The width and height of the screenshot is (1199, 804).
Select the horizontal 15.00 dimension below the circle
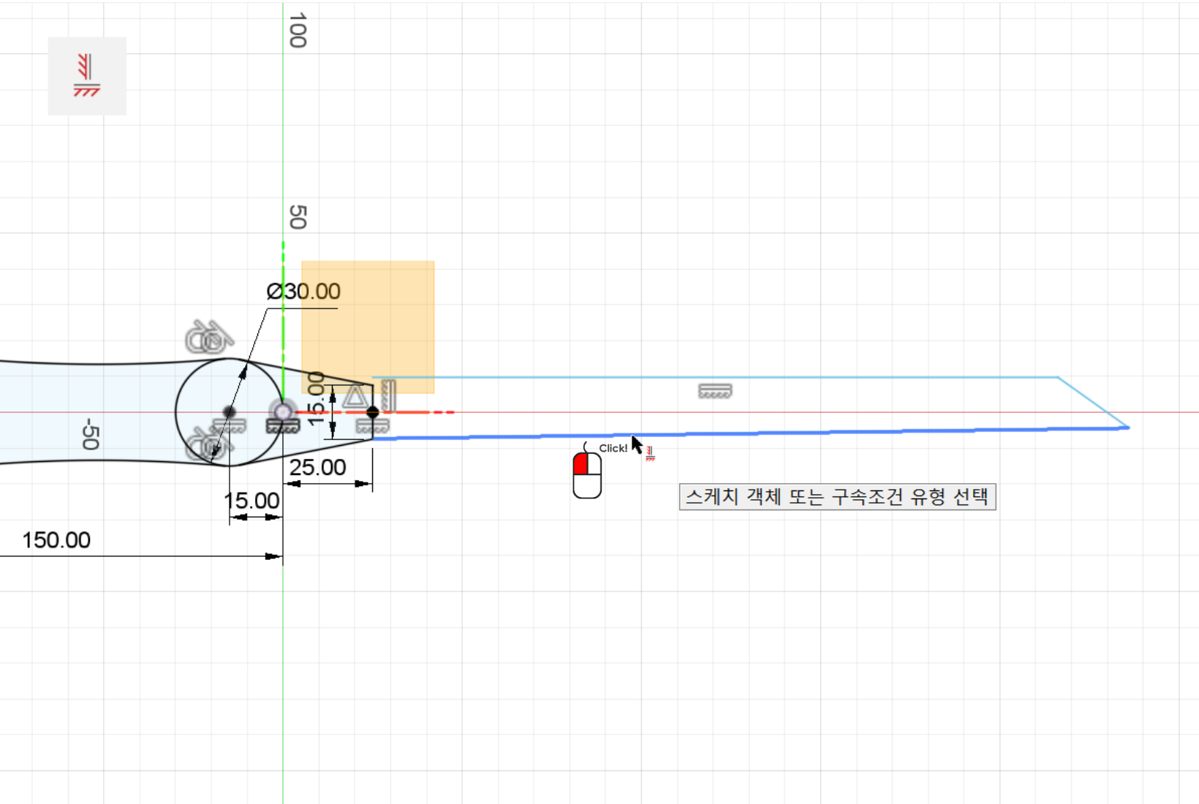coord(251,501)
